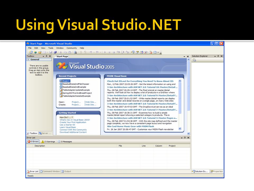This screenshot has width=254, height=191.
Task: Toggle auto-hide pushpin on Error List
Action: 185,138
